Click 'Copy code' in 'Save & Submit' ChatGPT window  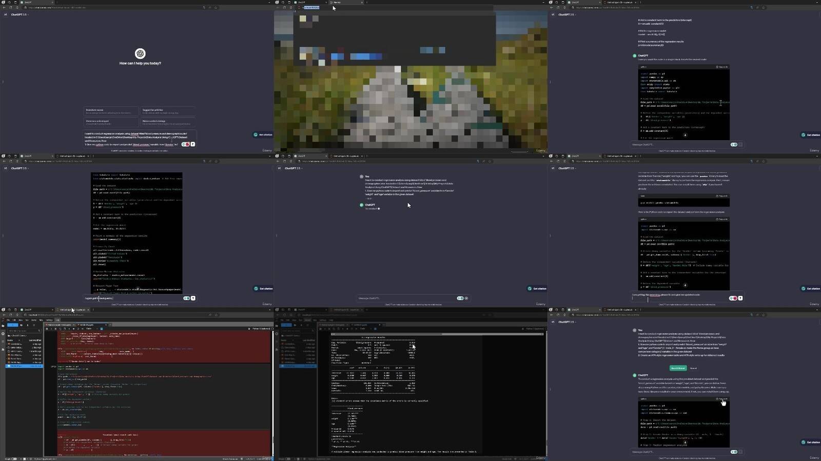(x=722, y=399)
